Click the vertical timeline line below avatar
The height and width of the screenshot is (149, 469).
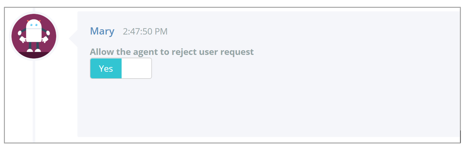tap(34, 101)
